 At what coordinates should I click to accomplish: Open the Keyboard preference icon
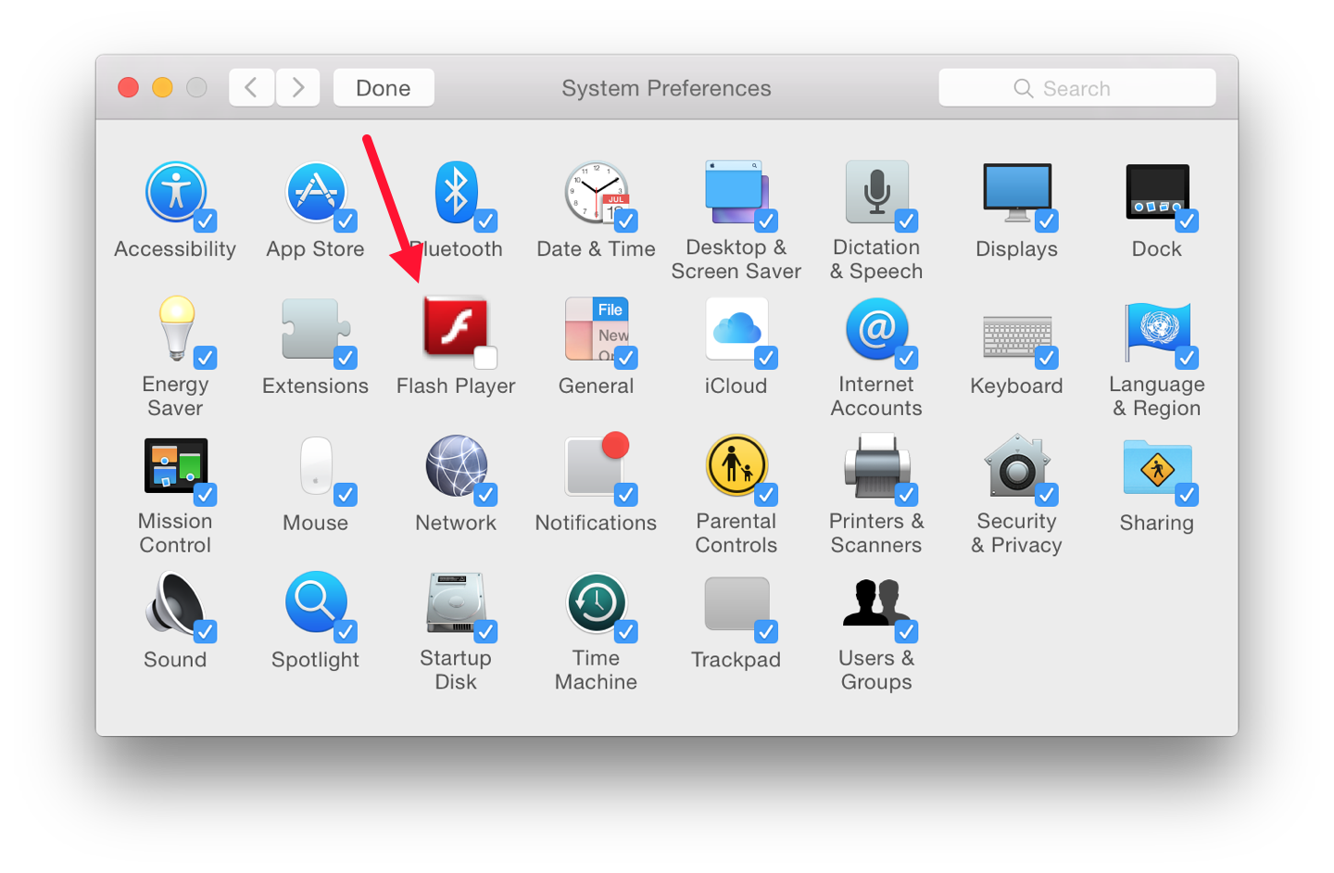1017,337
